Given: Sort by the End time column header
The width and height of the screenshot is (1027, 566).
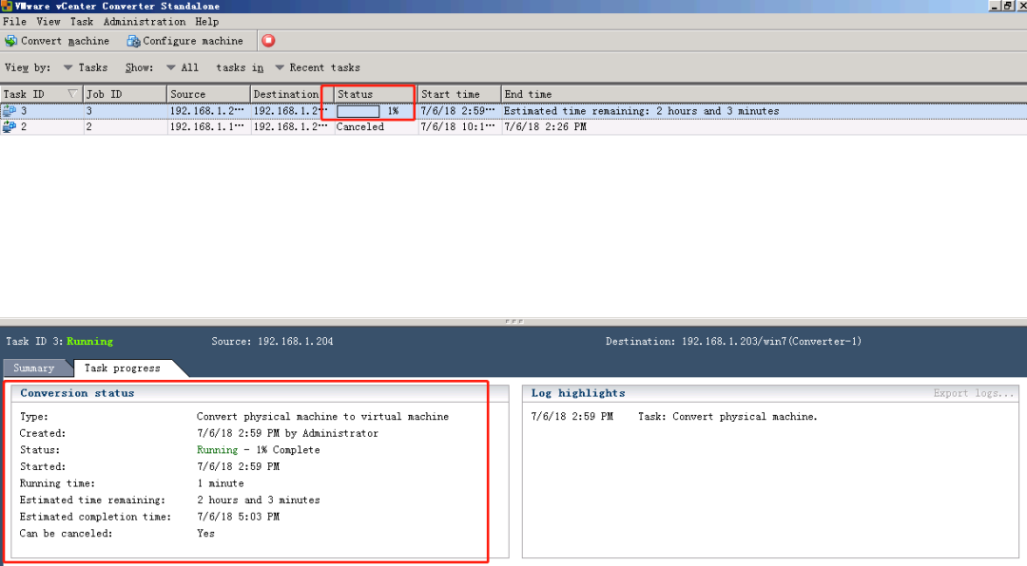Looking at the screenshot, I should 764,94.
